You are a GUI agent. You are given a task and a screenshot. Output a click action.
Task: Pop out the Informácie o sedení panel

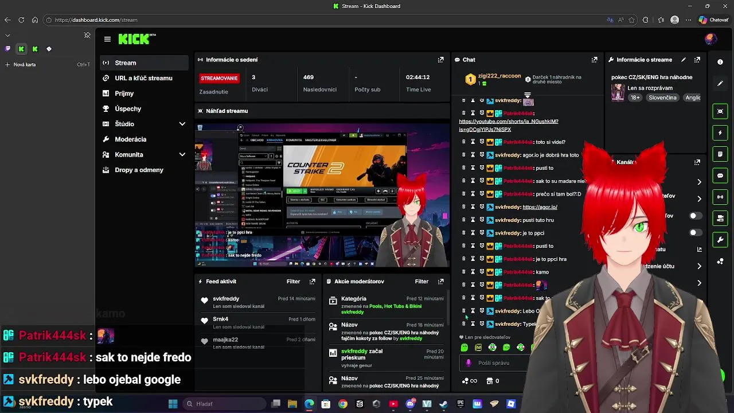coord(441,60)
